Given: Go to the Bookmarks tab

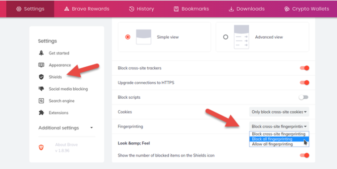Looking at the screenshot, I should pyautogui.click(x=191, y=9).
